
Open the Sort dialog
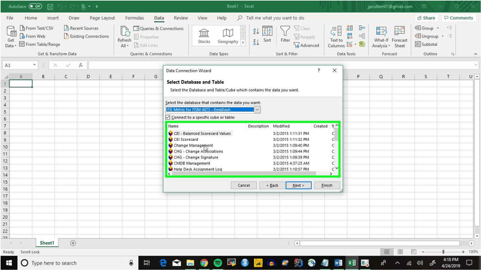[x=267, y=34]
